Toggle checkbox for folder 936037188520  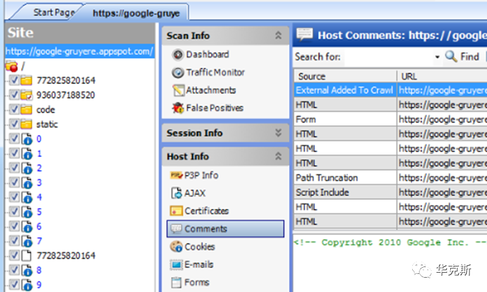pyautogui.click(x=14, y=95)
